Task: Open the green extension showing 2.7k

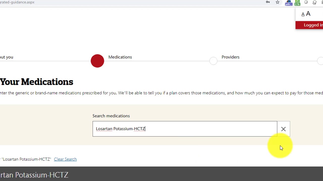Action: pos(298,3)
